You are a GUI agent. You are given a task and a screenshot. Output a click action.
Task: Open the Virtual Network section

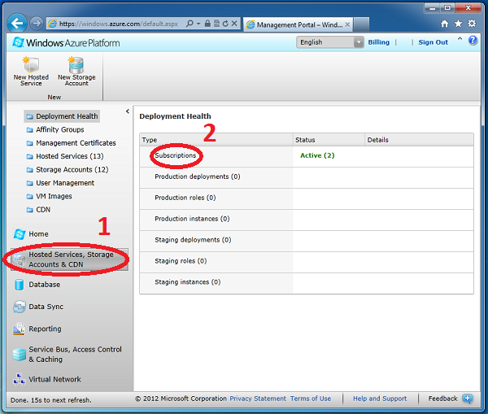[54, 379]
